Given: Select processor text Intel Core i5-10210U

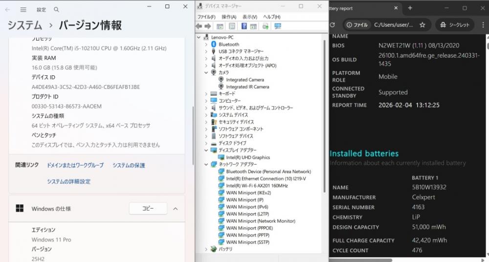Looking at the screenshot, I should point(99,48).
